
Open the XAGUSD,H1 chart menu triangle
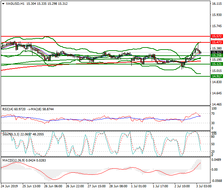3,4
